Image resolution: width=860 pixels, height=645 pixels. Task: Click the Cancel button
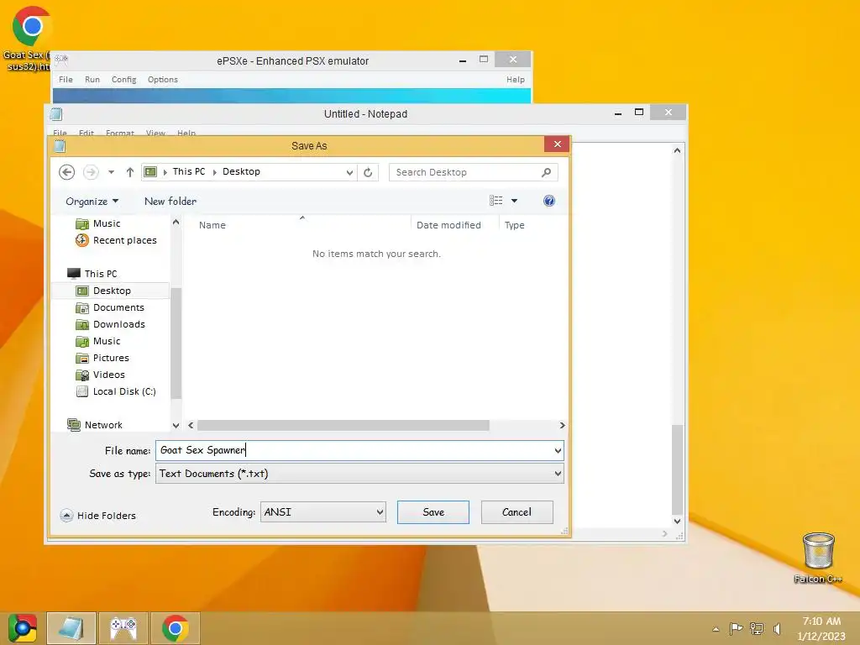click(x=517, y=511)
